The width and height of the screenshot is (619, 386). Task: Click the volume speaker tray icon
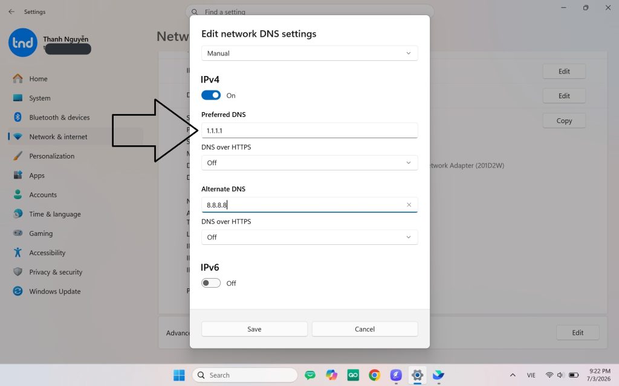click(x=560, y=375)
